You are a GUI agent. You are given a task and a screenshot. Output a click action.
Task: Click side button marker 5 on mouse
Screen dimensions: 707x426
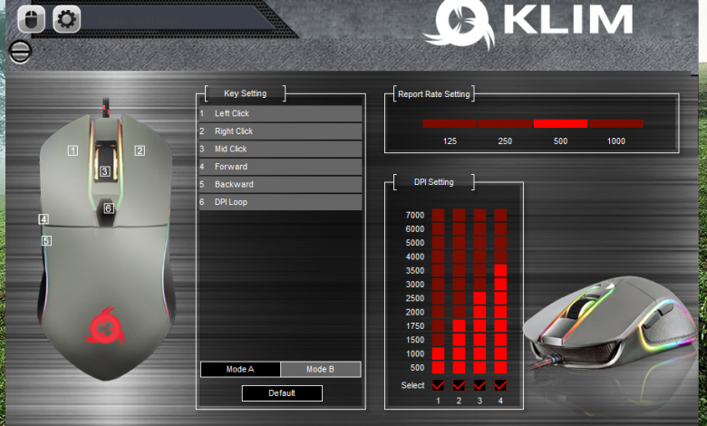46,241
